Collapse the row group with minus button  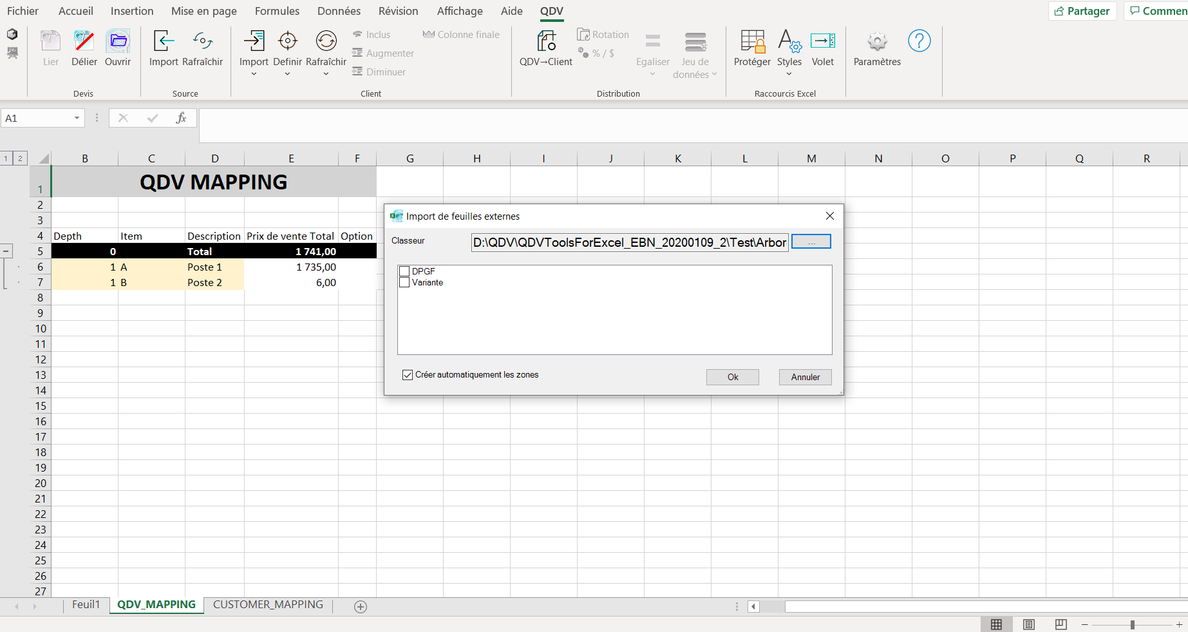click(x=6, y=251)
